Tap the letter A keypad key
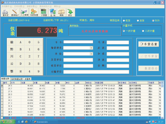The height and width of the screenshot is (124, 166). pyautogui.click(x=20, y=42)
